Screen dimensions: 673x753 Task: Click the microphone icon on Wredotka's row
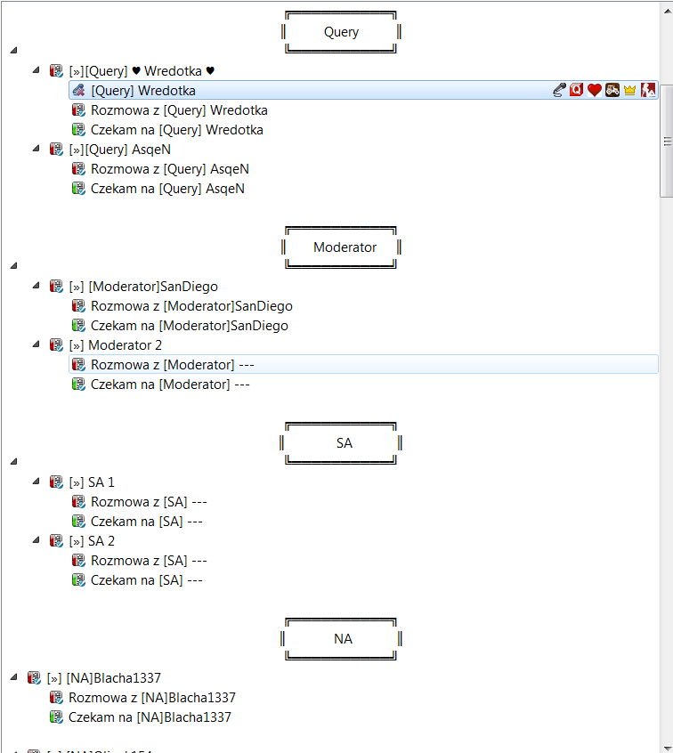click(x=559, y=90)
